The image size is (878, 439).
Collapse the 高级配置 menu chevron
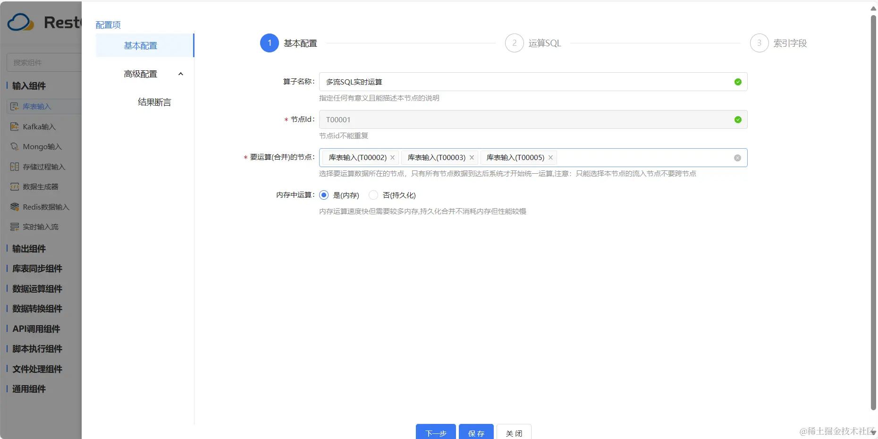[x=180, y=74]
